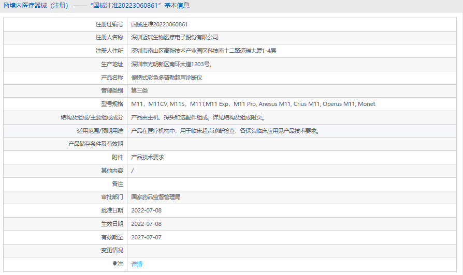Viewport: 463px width, 275px height.
Task: Select company name 深圳迈瑞生物医疗电子股份有限公司
Action: tap(175, 37)
